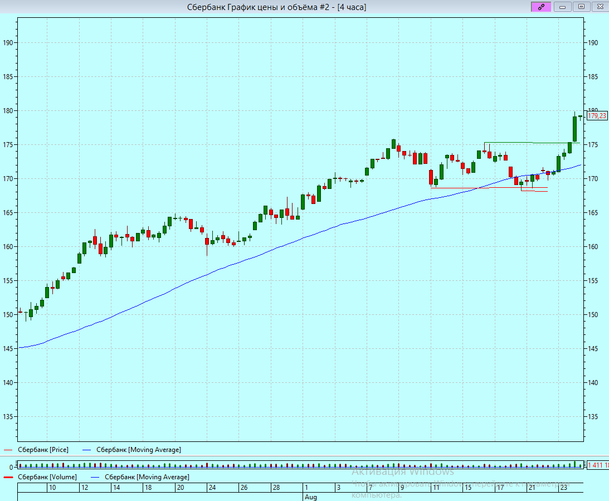The height and width of the screenshot is (501, 609).
Task: Click the chart window title text
Action: [276, 7]
